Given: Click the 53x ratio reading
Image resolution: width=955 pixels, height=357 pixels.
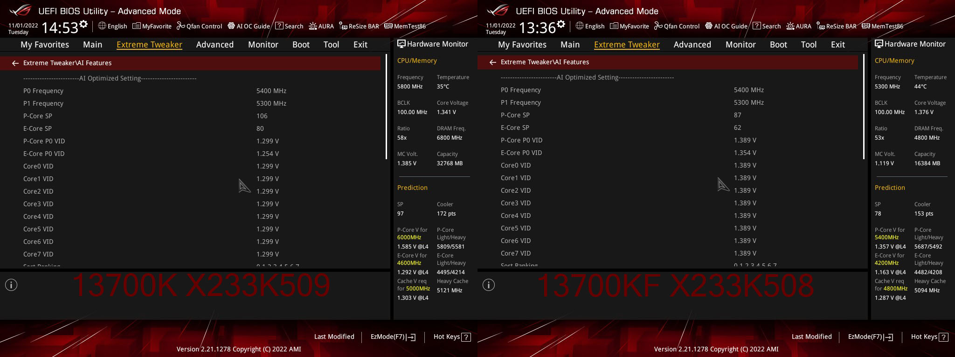Looking at the screenshot, I should tap(879, 138).
